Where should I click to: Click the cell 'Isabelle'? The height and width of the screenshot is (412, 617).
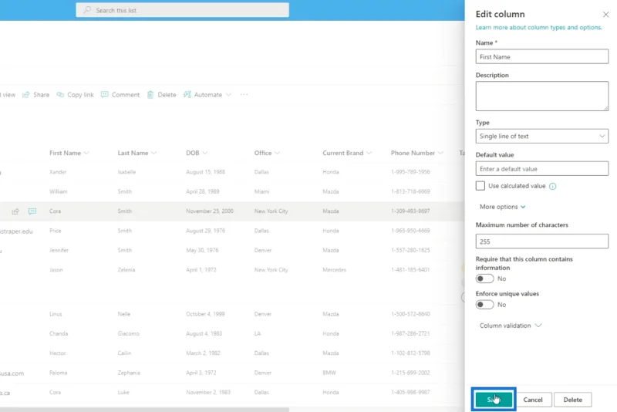[x=126, y=172]
